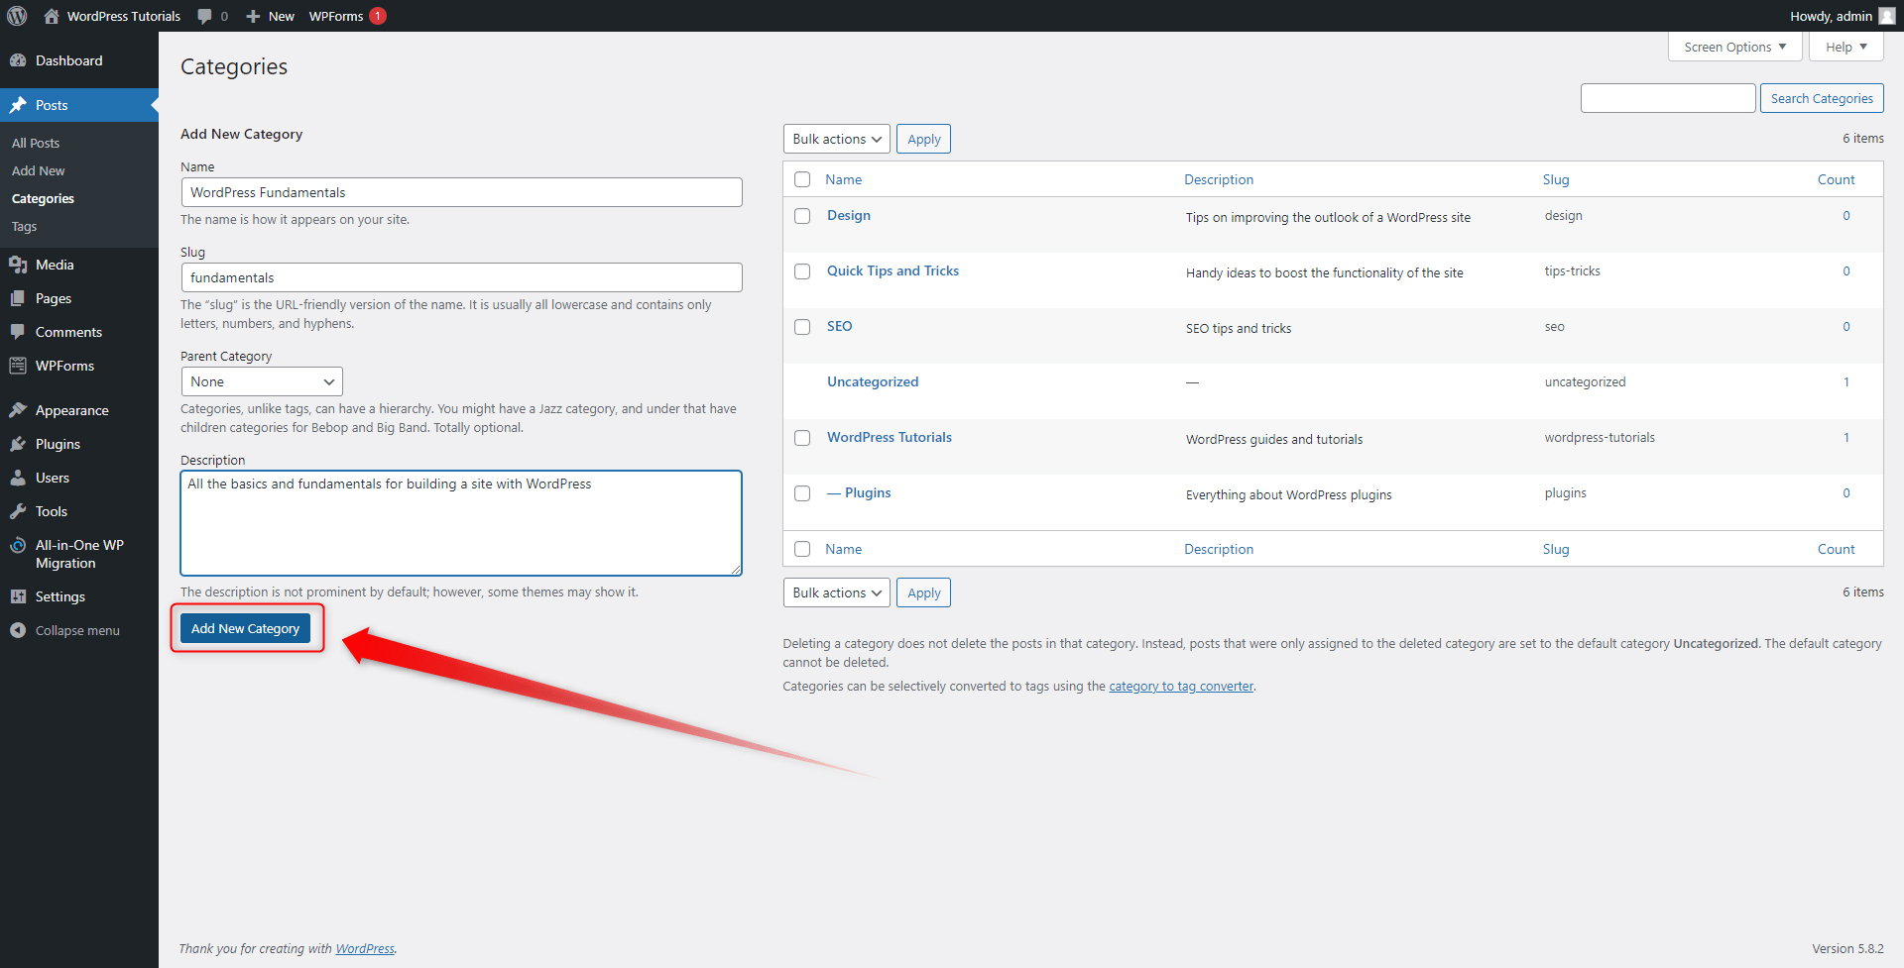The width and height of the screenshot is (1904, 968).
Task: Check the Plugins category checkbox
Action: 802,493
